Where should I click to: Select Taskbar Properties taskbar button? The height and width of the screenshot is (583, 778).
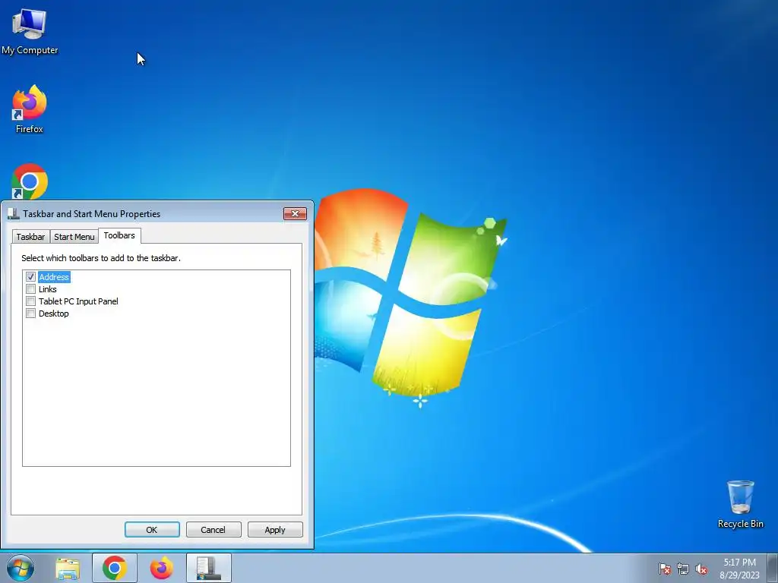pyautogui.click(x=209, y=568)
